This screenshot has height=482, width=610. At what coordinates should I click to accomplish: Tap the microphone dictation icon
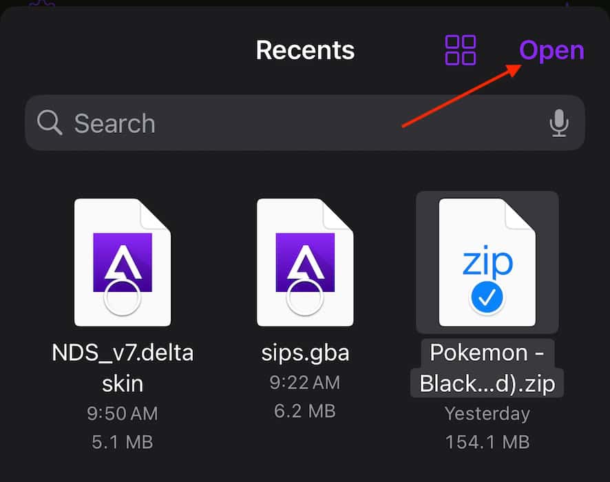pos(558,124)
